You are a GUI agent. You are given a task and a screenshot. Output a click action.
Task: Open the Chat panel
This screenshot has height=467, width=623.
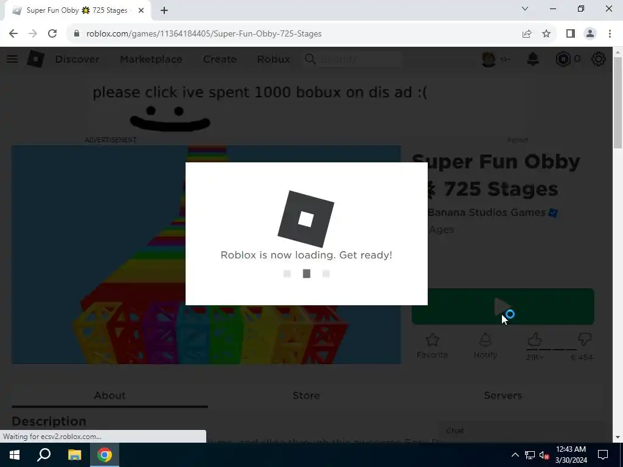click(520, 431)
